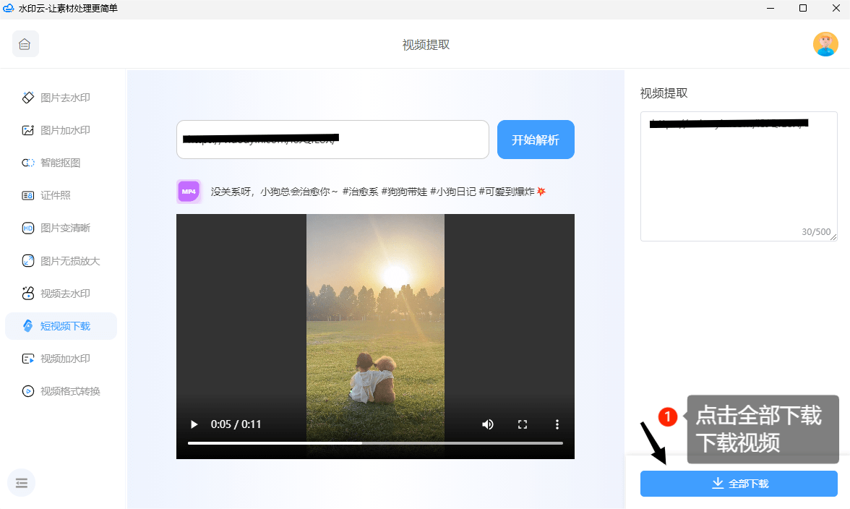Image resolution: width=850 pixels, height=509 pixels.
Task: Select 图片无损放大 enlarge icon
Action: point(27,261)
